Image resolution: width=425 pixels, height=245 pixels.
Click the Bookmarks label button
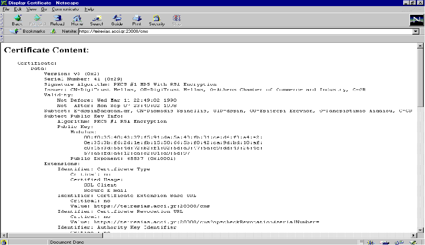[34, 31]
